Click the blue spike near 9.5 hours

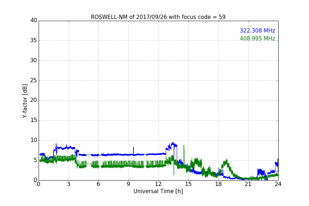point(133,151)
